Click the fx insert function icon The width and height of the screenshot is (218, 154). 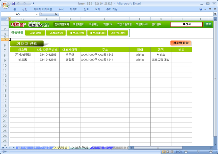click(x=56, y=14)
